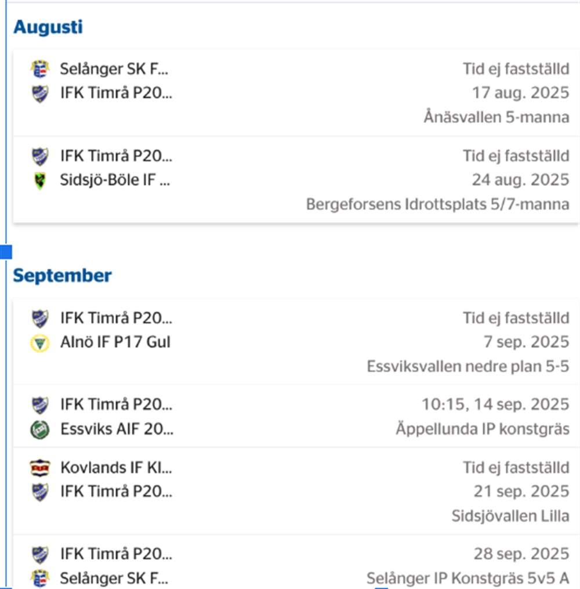Open the Essviks AIF team name

click(116, 430)
